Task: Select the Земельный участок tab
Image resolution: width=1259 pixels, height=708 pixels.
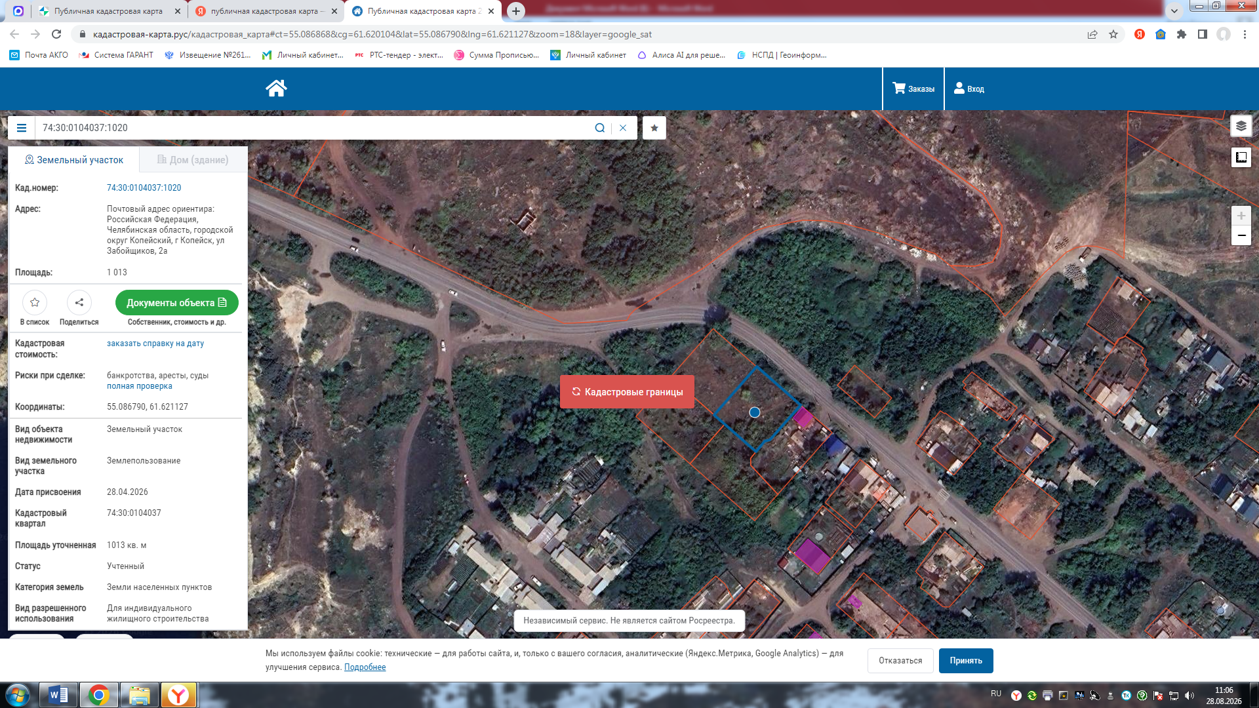Action: pyautogui.click(x=74, y=160)
